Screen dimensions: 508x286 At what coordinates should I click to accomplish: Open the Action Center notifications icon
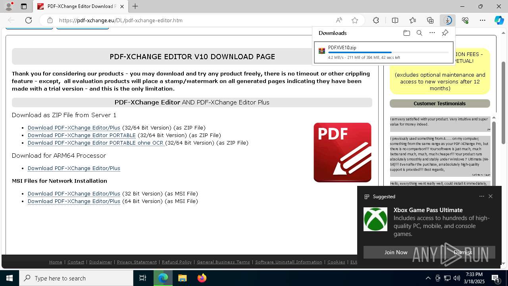click(x=495, y=278)
